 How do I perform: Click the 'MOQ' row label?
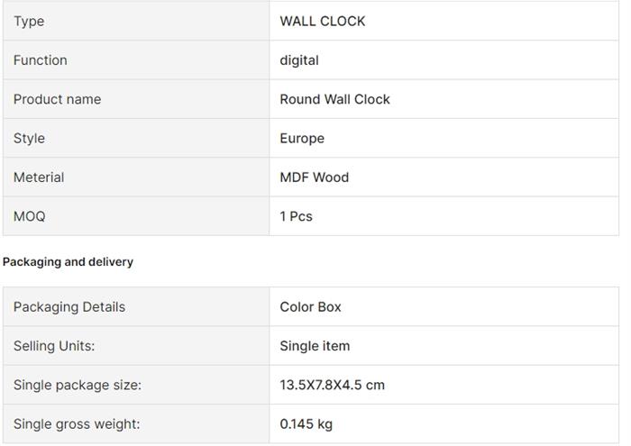pyautogui.click(x=29, y=216)
